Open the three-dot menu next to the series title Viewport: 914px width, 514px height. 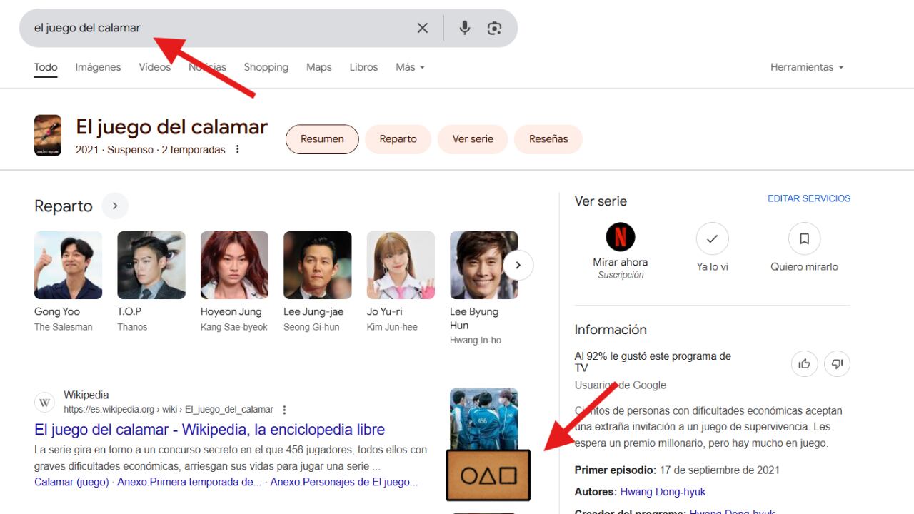(237, 150)
